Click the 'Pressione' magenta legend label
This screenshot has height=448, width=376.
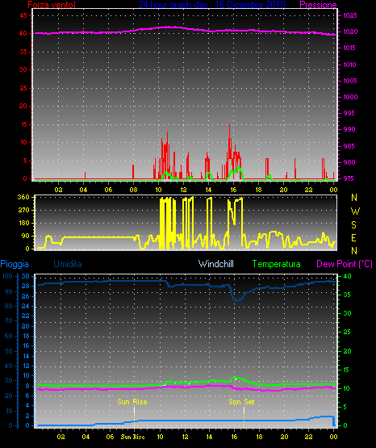click(318, 5)
